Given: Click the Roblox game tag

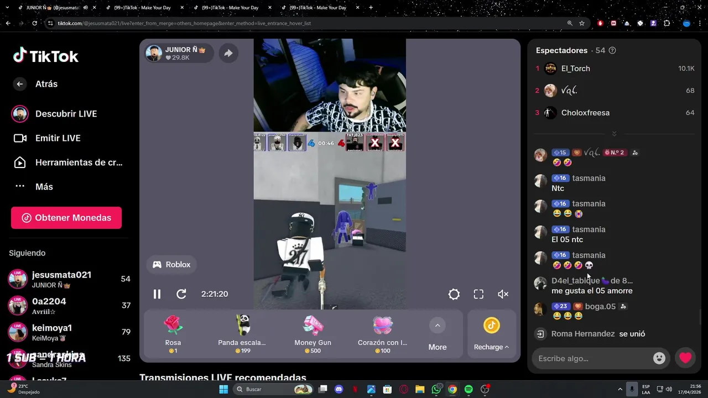Looking at the screenshot, I should click(x=171, y=265).
